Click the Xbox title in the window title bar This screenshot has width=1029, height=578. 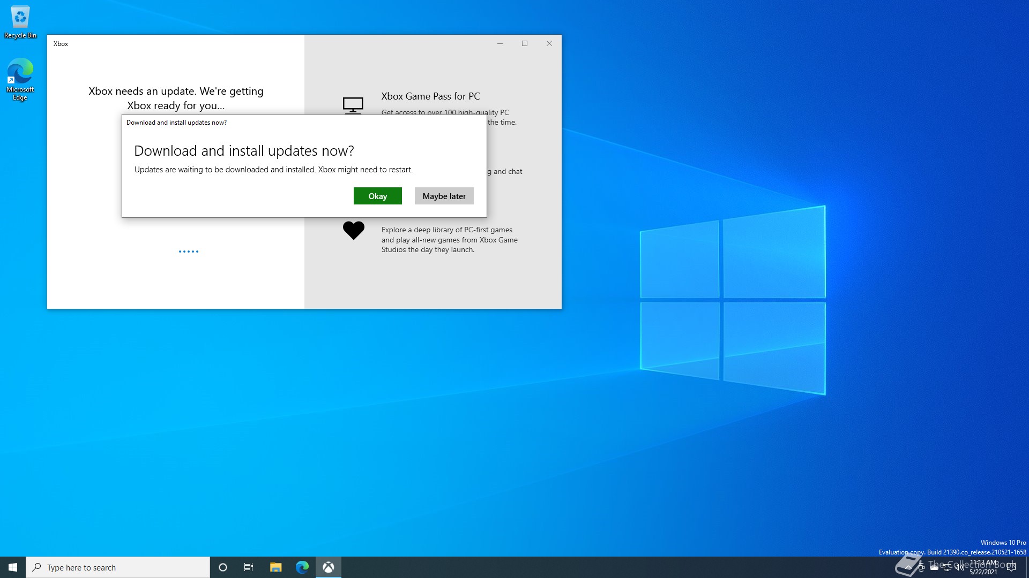[x=61, y=44]
